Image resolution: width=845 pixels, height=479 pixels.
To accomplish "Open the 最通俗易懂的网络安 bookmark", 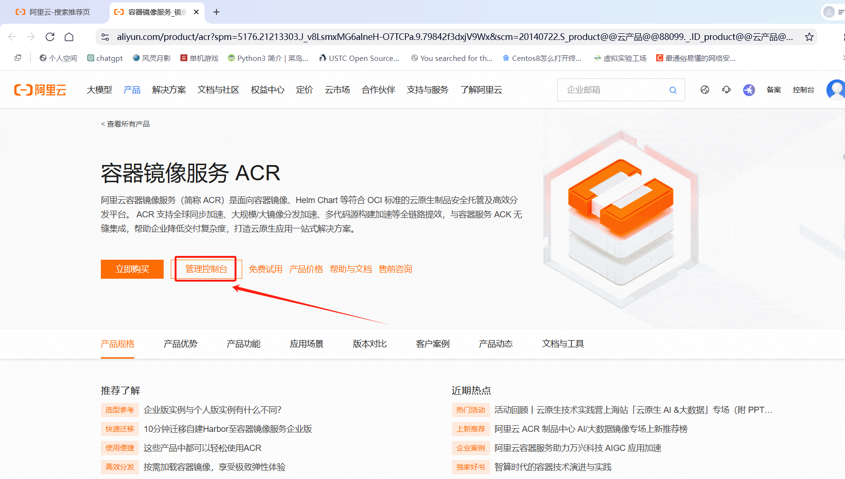I will (696, 58).
